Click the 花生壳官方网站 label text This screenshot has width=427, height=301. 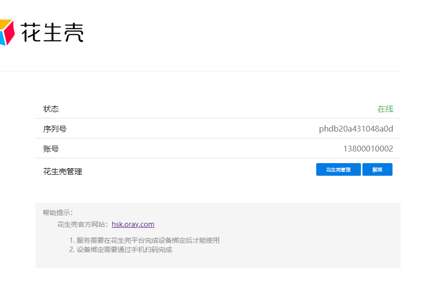tap(84, 224)
